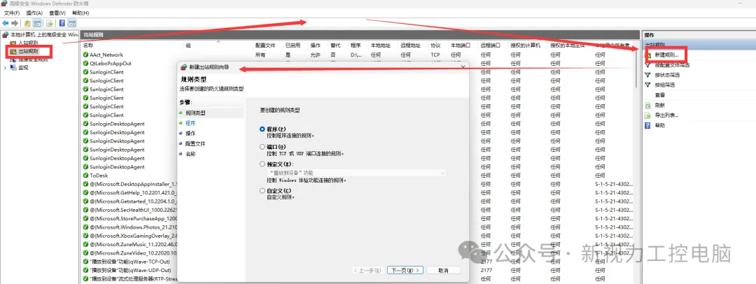Click the Back arrow toolbar icon
The height and width of the screenshot is (284, 756).
[x=6, y=23]
